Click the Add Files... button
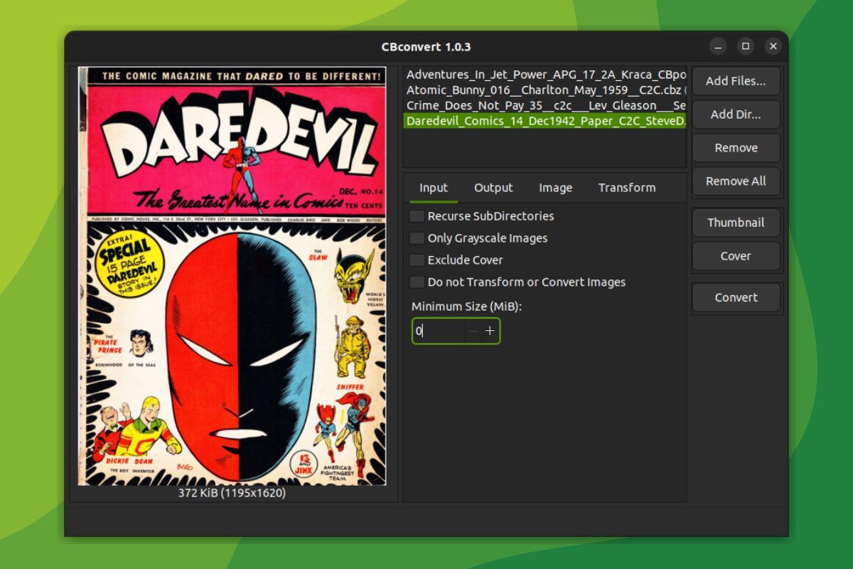Screen dimensions: 853x569 pyautogui.click(x=736, y=81)
